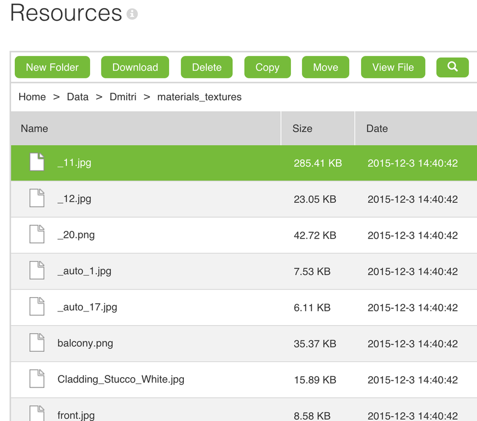Select the _auto_17.jpg file row
The image size is (477, 421).
[x=244, y=308]
